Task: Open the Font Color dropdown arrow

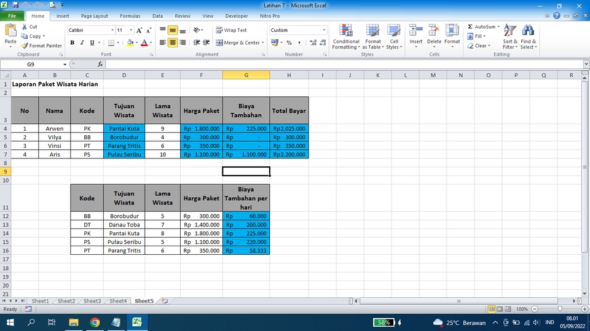Action: [x=151, y=42]
